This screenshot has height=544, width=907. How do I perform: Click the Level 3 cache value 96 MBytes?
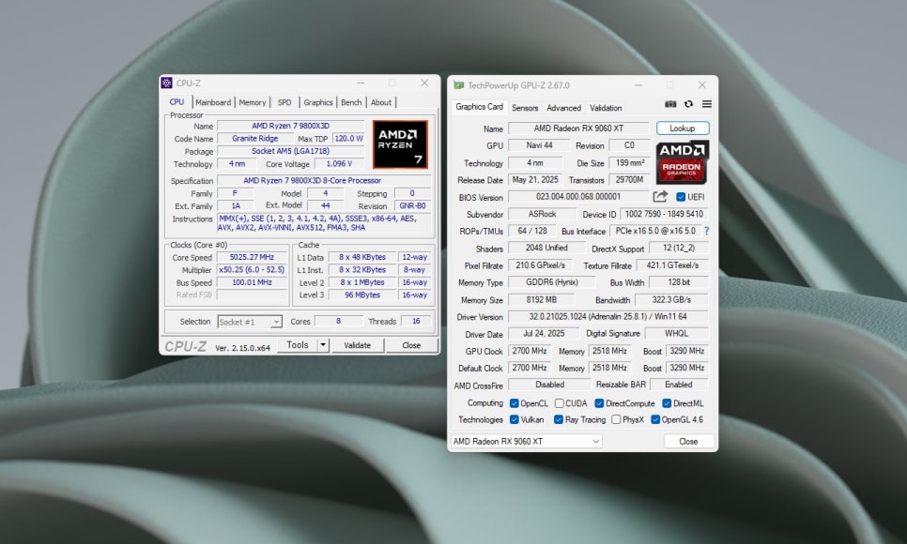pos(362,295)
